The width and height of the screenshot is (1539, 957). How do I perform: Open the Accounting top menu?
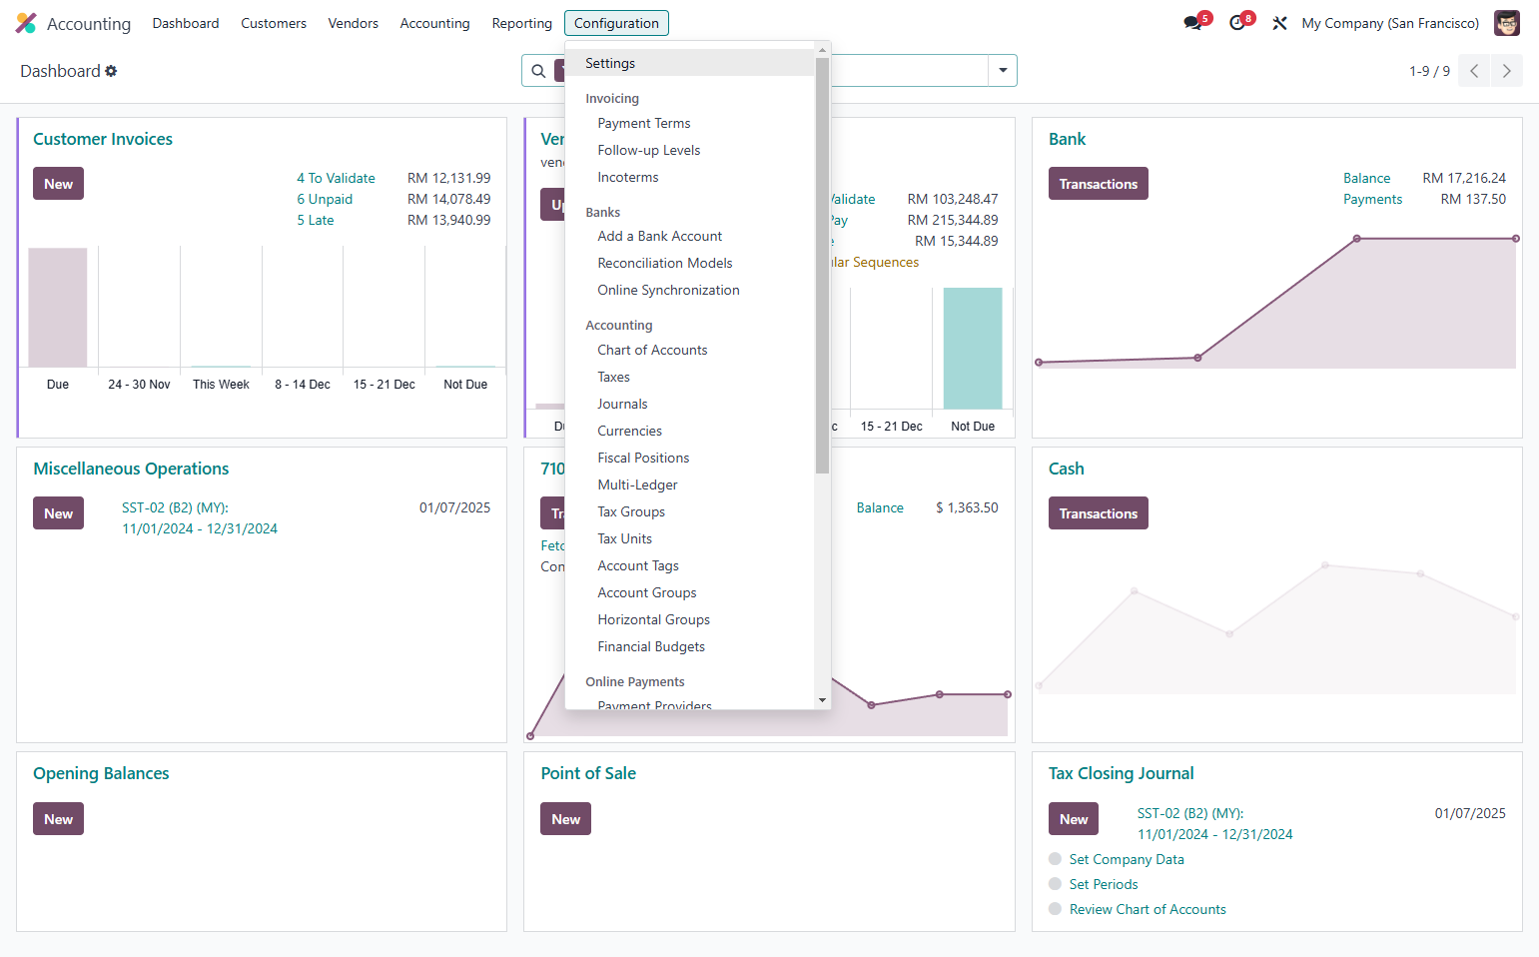434,23
